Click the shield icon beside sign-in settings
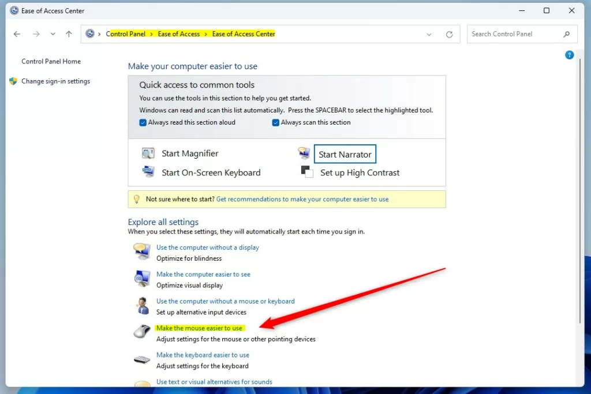 (x=14, y=81)
